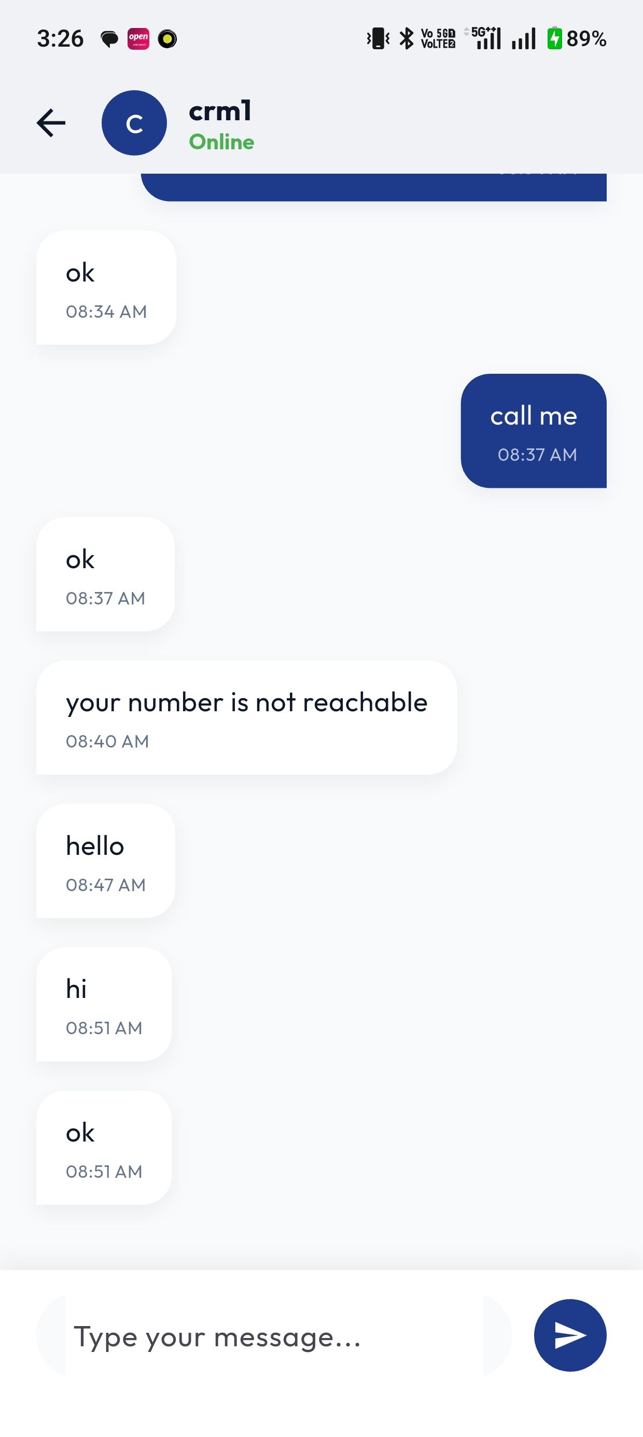Tap the Bluetooth status icon
Viewport: 643px width, 1437px height.
tap(407, 38)
